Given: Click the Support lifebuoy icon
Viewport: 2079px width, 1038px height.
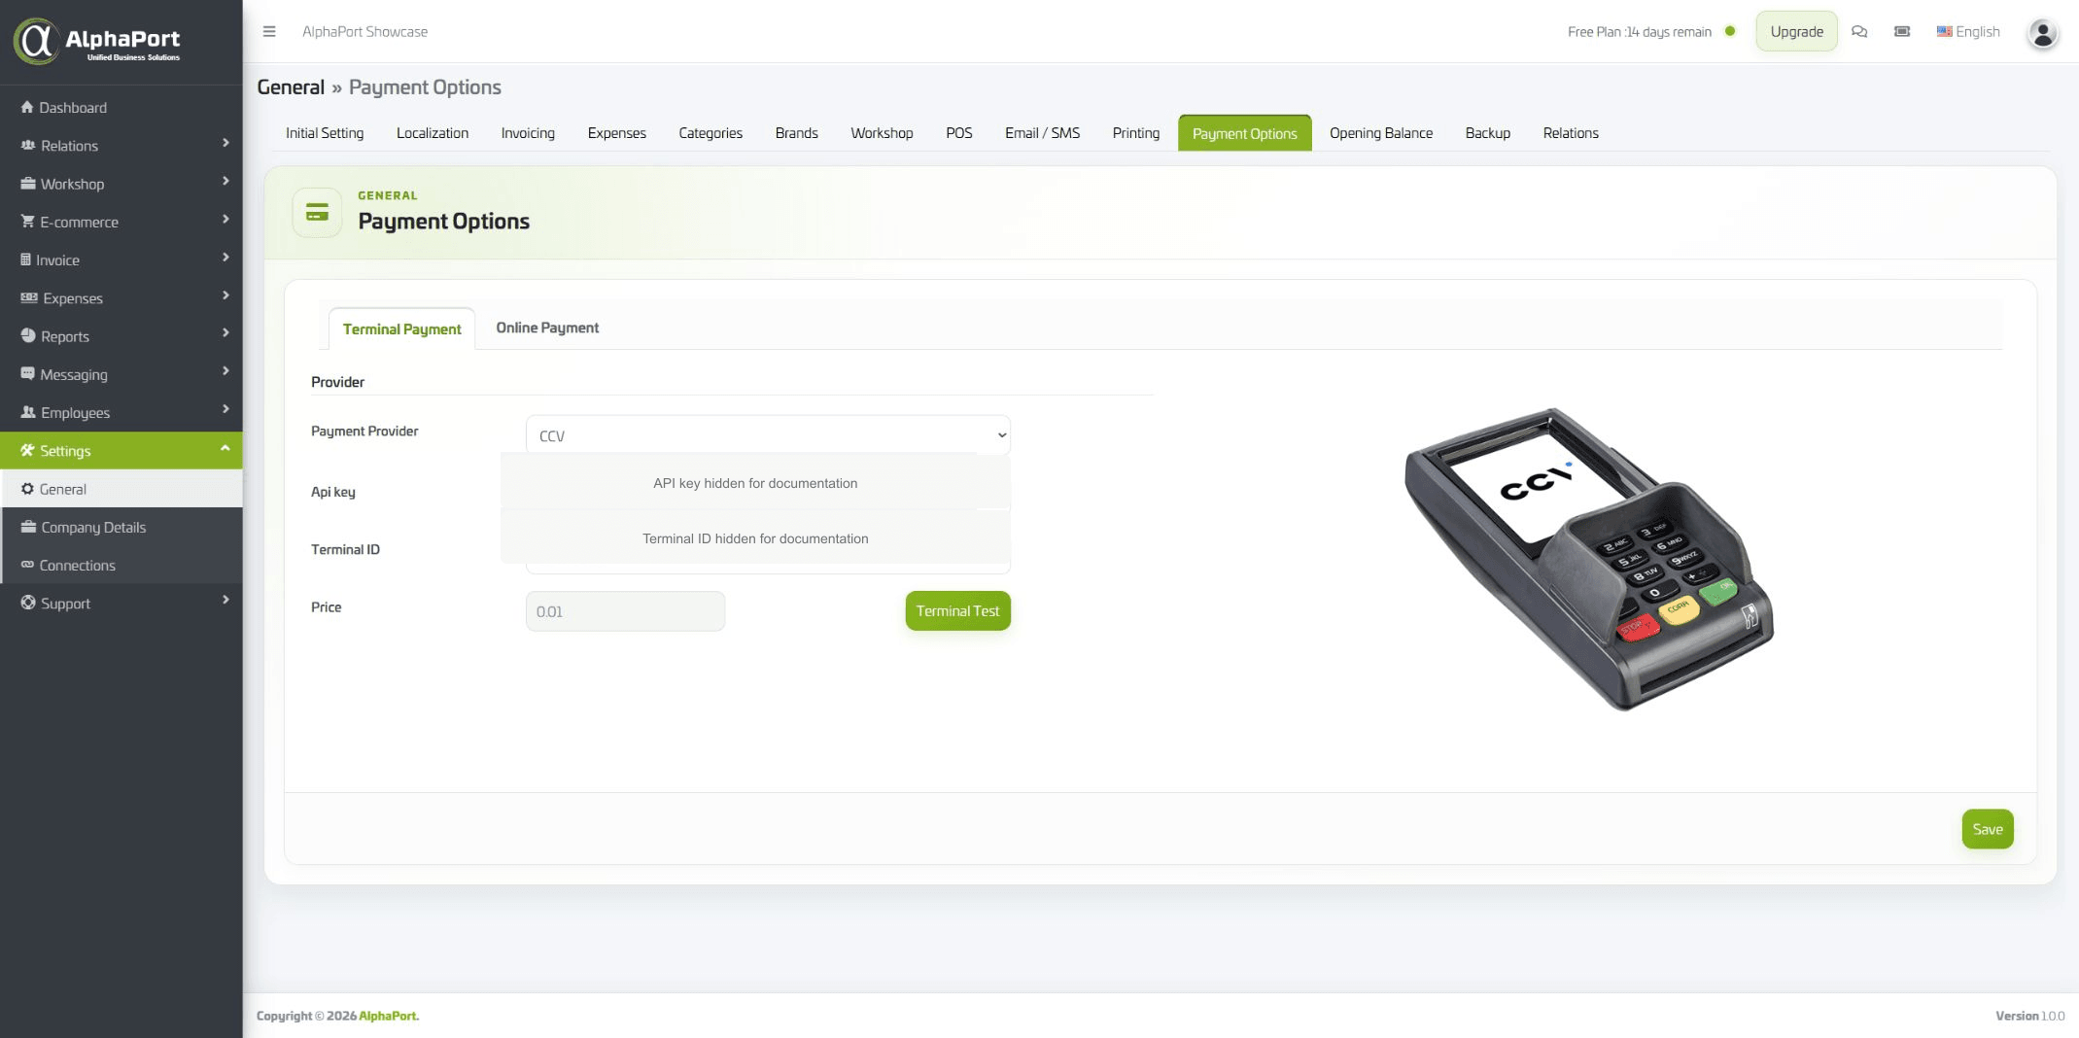Looking at the screenshot, I should click(28, 603).
